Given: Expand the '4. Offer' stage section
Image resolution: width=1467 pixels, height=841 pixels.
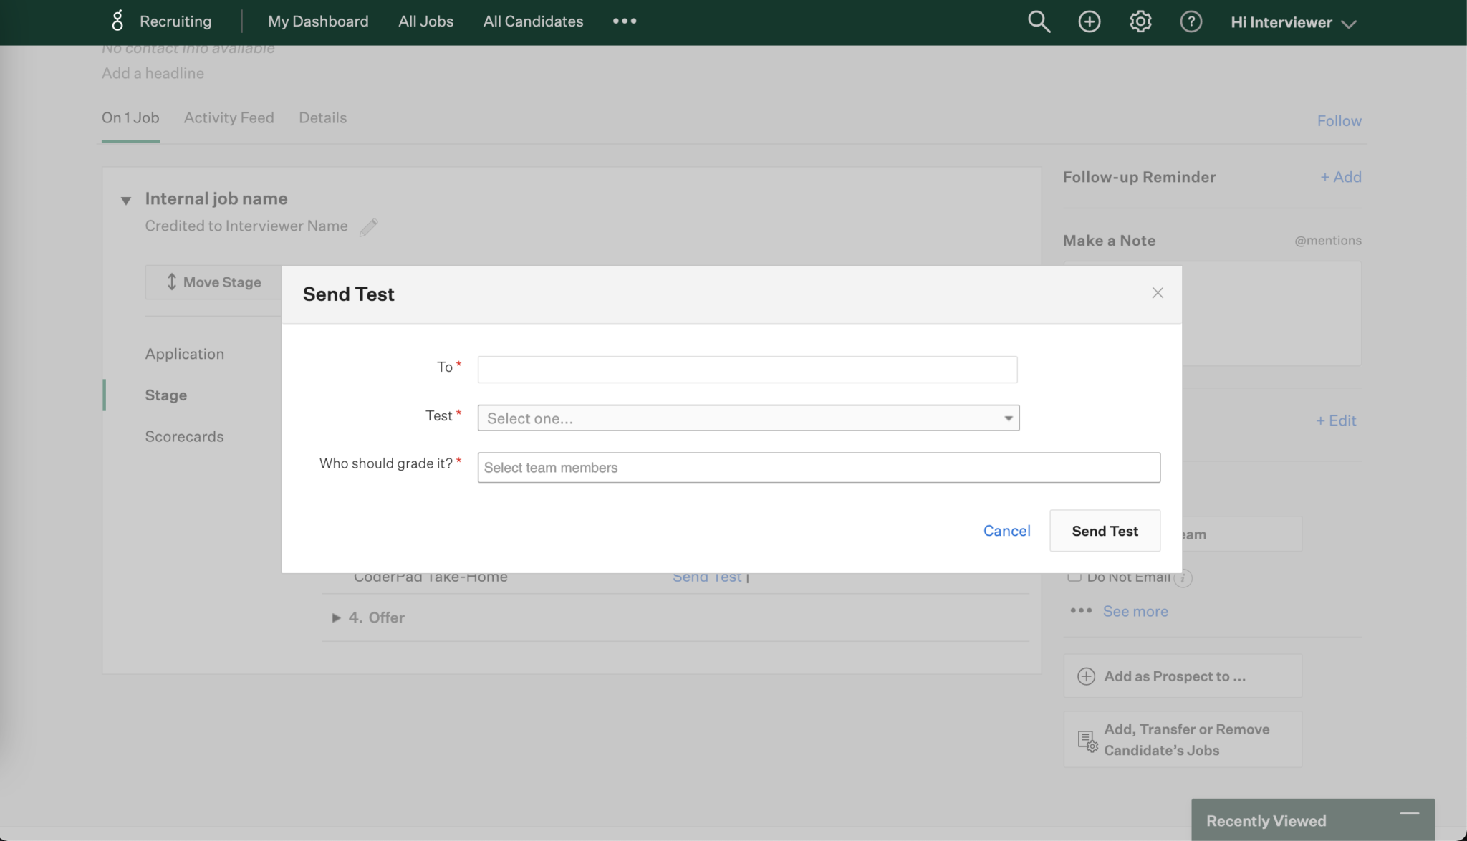Looking at the screenshot, I should tap(336, 617).
